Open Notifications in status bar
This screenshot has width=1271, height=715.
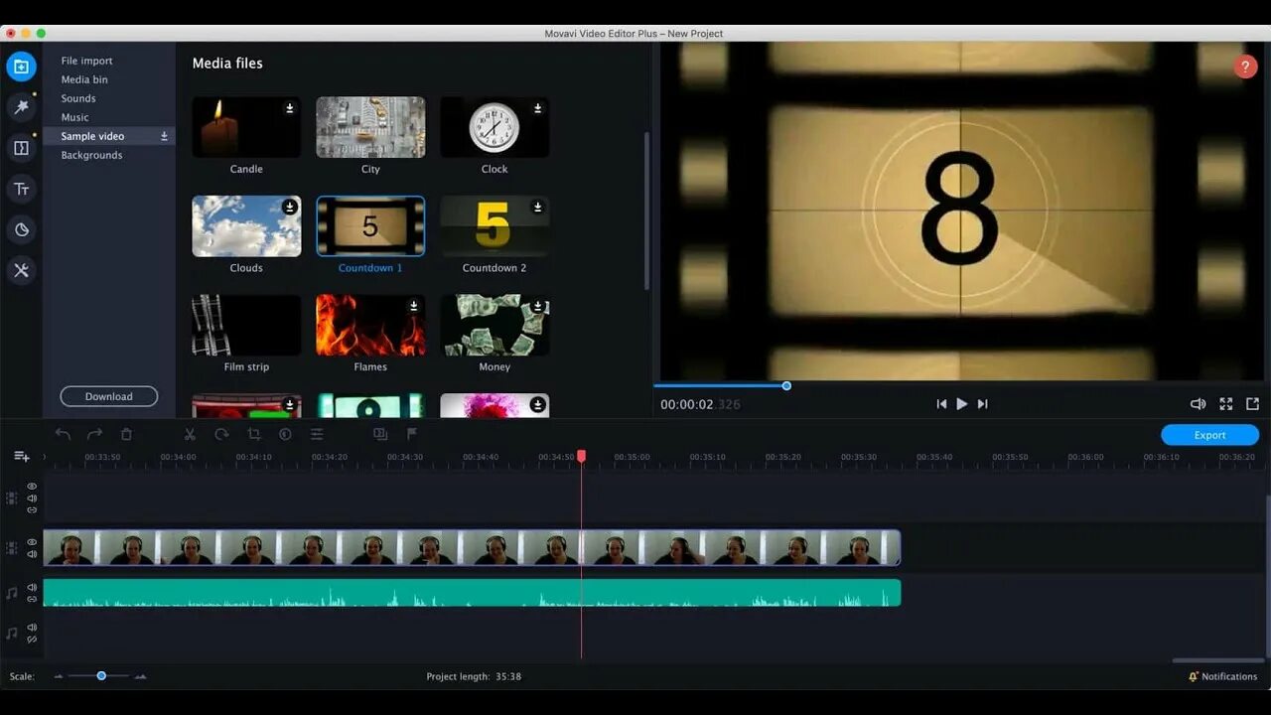[x=1223, y=676]
